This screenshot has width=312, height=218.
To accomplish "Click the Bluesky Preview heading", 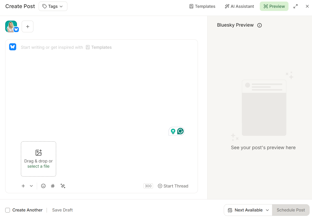I will tap(235, 25).
